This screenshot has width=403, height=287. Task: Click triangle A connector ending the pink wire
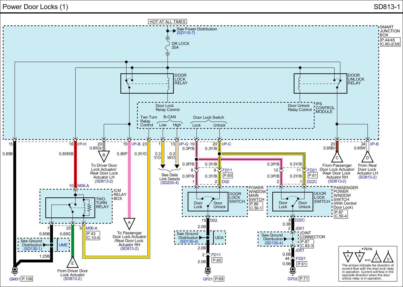click(129, 223)
